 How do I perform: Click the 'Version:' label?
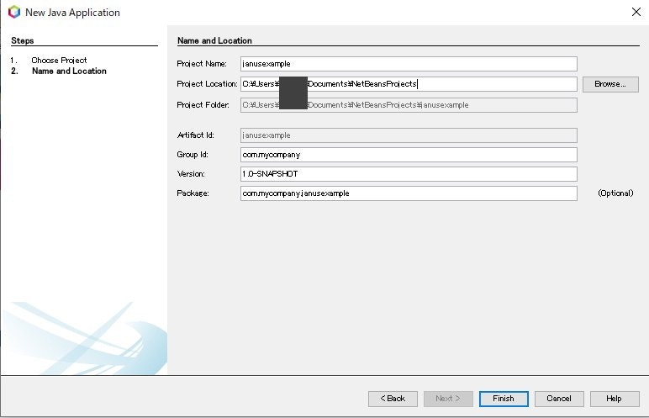coord(191,174)
